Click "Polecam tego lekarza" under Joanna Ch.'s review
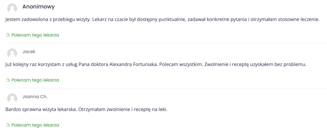The height and width of the screenshot is (132, 327). point(35,125)
